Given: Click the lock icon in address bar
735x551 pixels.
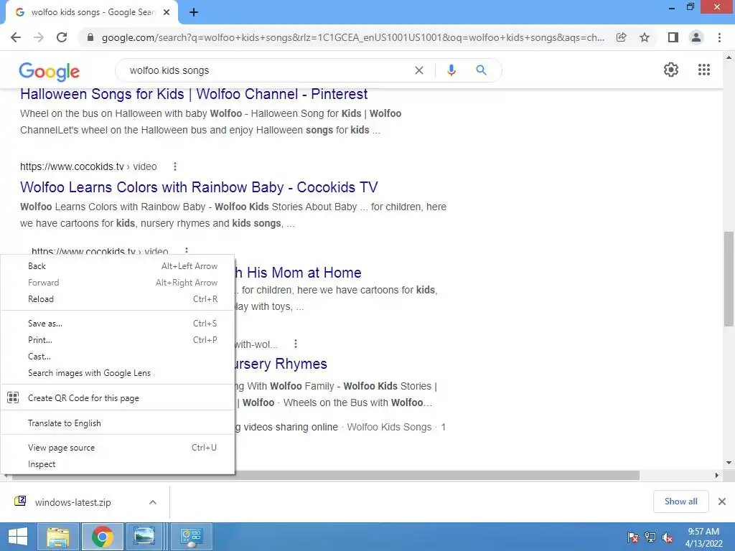Looking at the screenshot, I should [90, 37].
